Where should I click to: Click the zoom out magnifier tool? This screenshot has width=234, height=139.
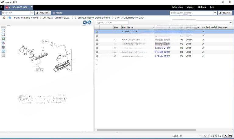3,35
